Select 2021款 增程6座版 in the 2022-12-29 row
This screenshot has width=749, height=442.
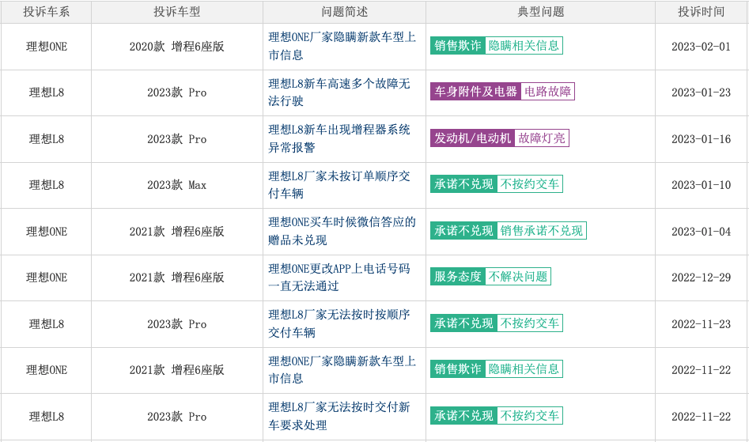pos(176,278)
